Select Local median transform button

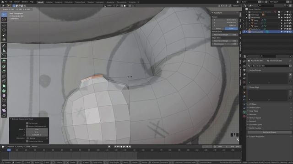[231, 29]
